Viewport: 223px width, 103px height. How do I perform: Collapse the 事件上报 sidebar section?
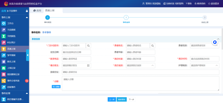(x=27, y=18)
